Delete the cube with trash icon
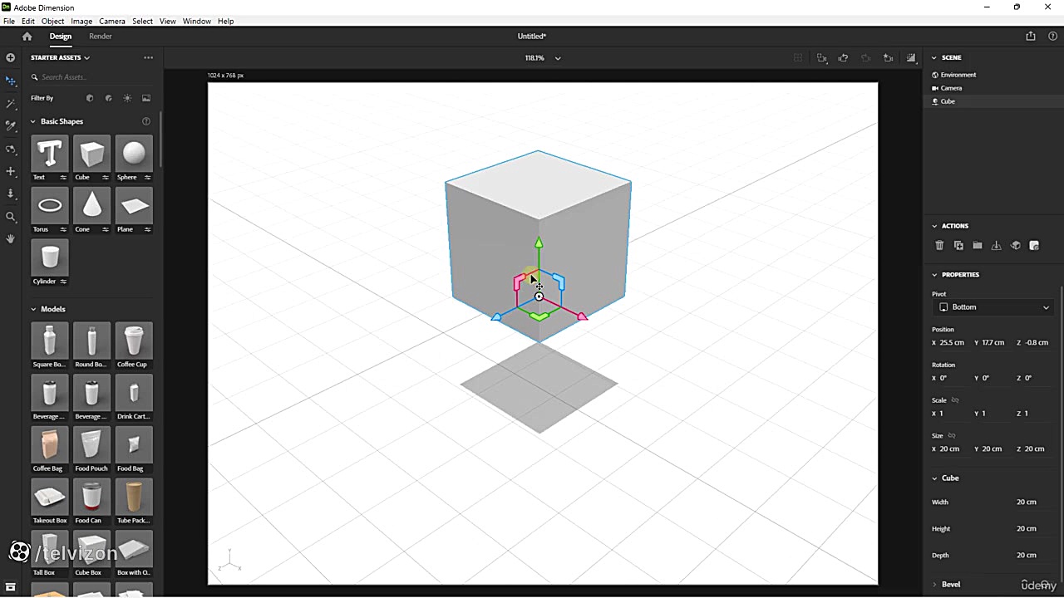Image resolution: width=1064 pixels, height=598 pixels. pos(939,246)
